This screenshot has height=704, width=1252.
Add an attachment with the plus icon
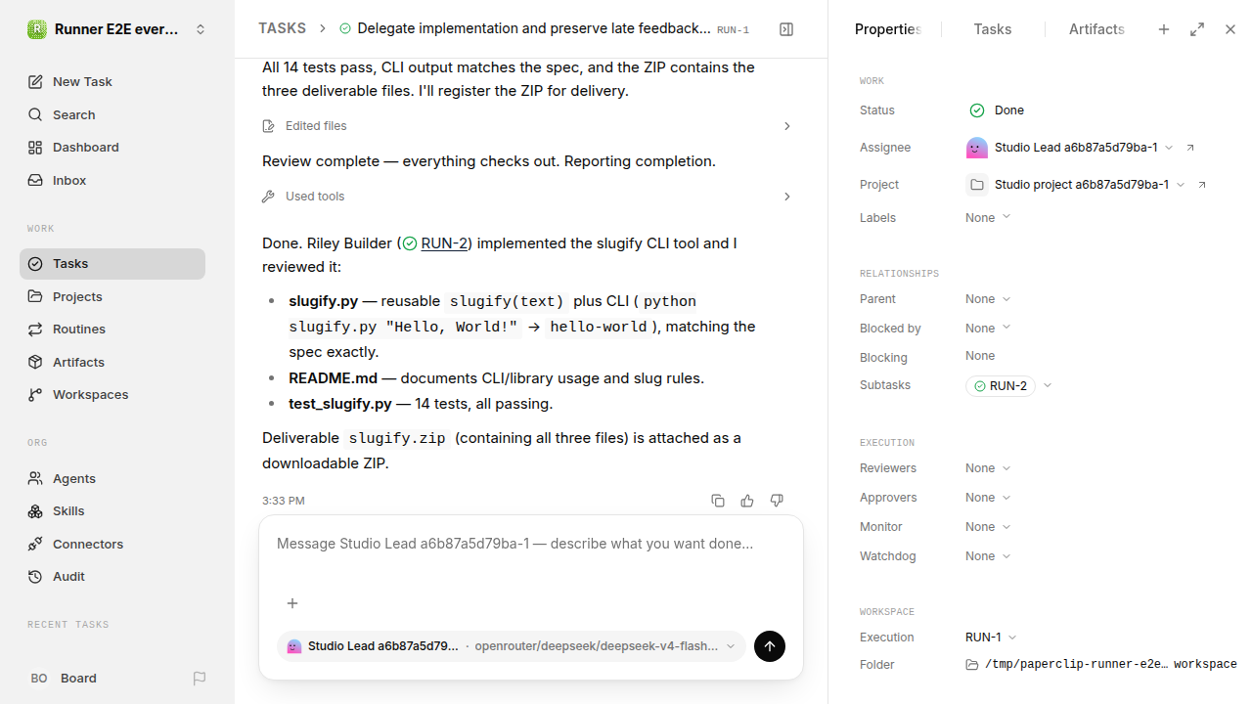291,603
